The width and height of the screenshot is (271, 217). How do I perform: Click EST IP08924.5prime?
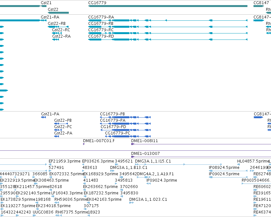pos(224,168)
